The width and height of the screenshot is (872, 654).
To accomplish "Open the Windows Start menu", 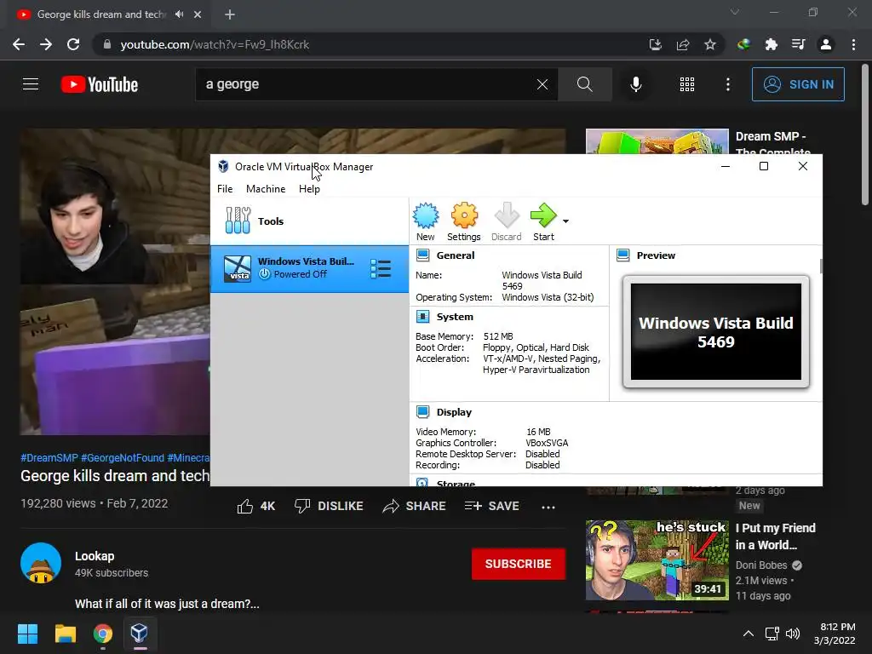I will click(x=28, y=634).
